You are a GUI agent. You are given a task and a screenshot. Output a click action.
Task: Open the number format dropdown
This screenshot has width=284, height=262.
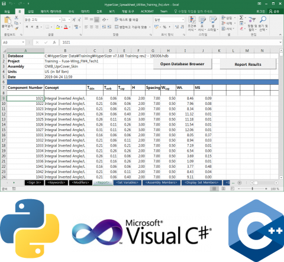click(183, 20)
